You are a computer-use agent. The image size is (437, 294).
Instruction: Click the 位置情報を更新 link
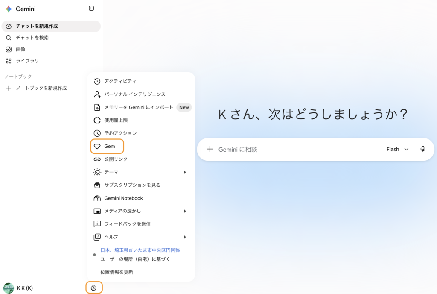pos(117,272)
